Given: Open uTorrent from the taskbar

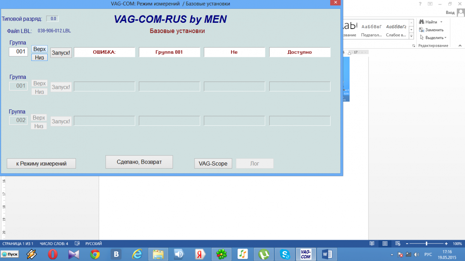Looking at the screenshot, I should coord(264,254).
